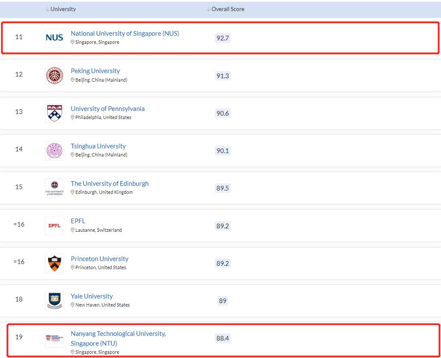Click the location pin next to Edinburgh, United Kingdom
The width and height of the screenshot is (441, 358).
click(72, 192)
